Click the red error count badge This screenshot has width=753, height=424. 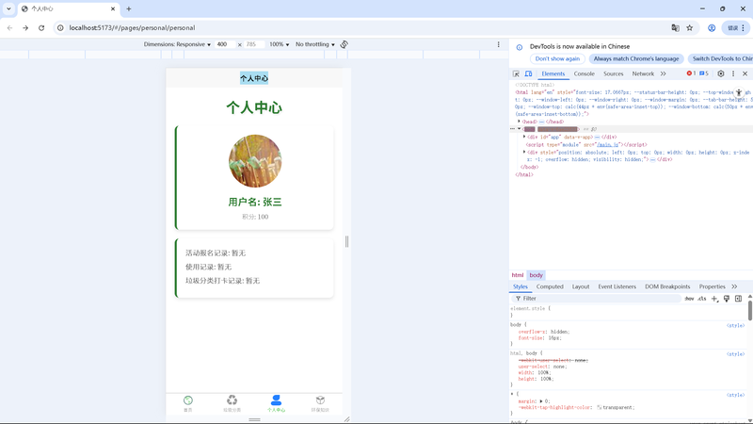(691, 73)
